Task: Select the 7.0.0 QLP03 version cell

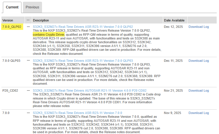Action: pyautogui.click(x=11, y=61)
